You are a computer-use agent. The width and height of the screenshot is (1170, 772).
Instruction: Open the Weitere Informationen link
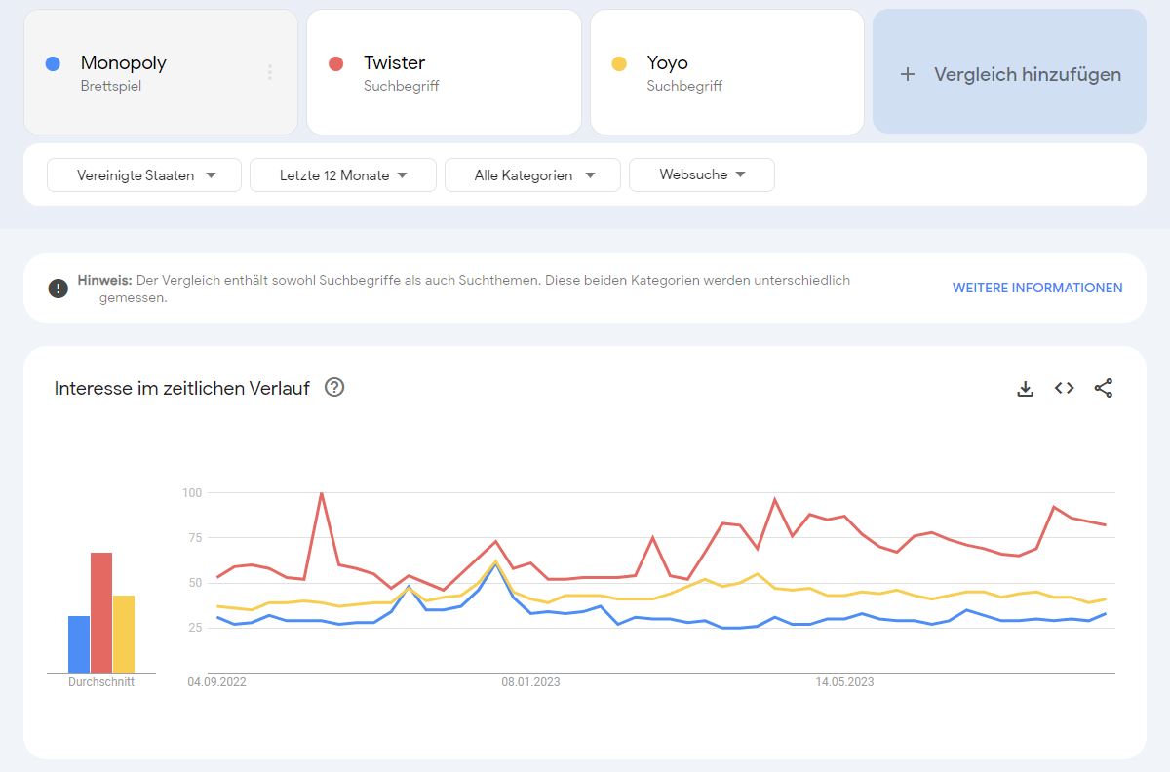click(x=1036, y=288)
